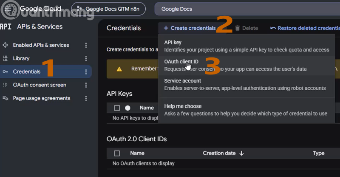Tick the API Keys select-all checkbox
Screen dimensions: 340x177
click(117, 108)
